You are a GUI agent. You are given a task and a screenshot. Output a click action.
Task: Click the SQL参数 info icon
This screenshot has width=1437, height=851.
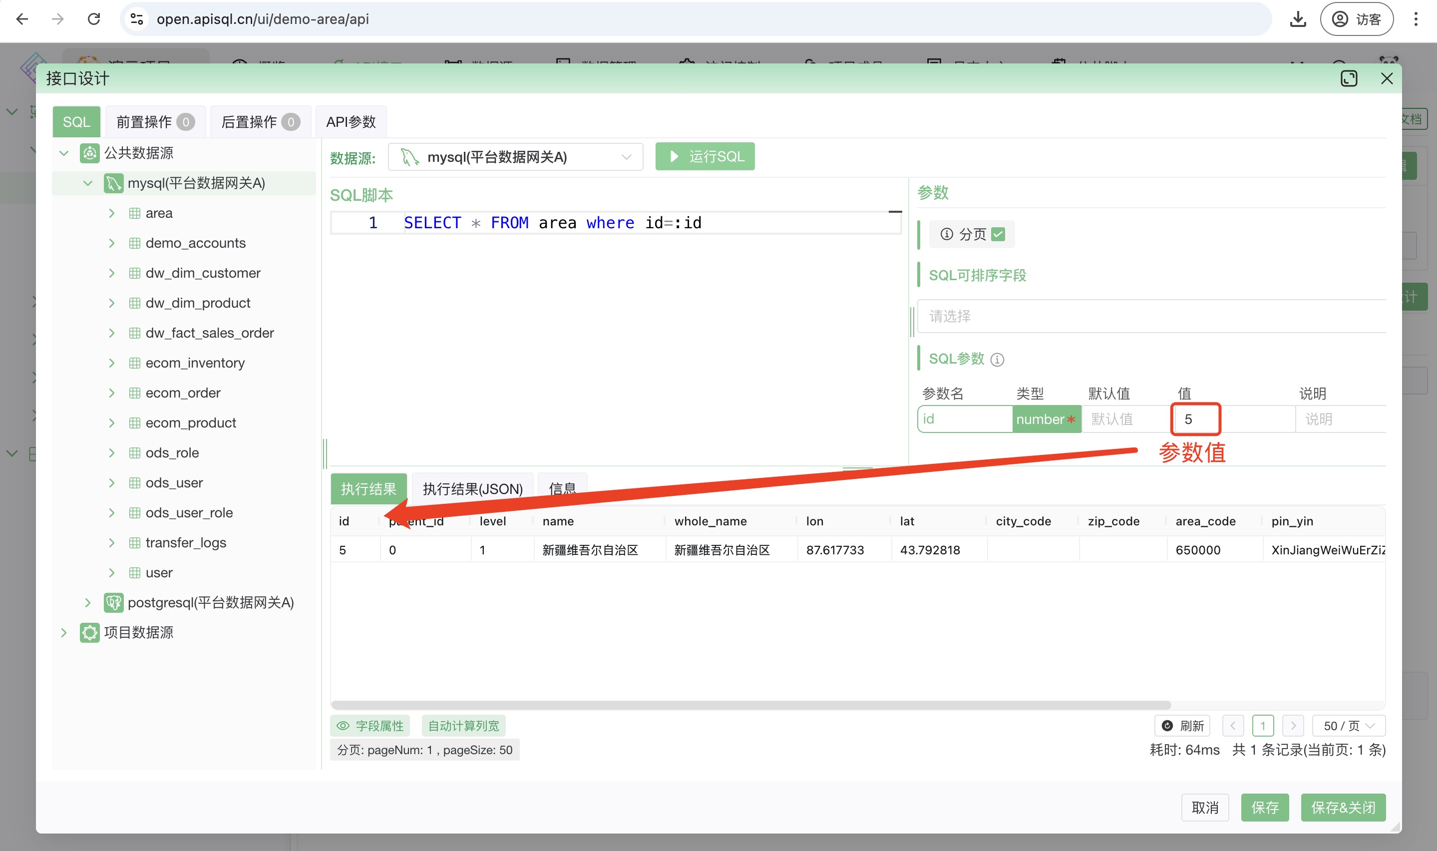coord(997,360)
